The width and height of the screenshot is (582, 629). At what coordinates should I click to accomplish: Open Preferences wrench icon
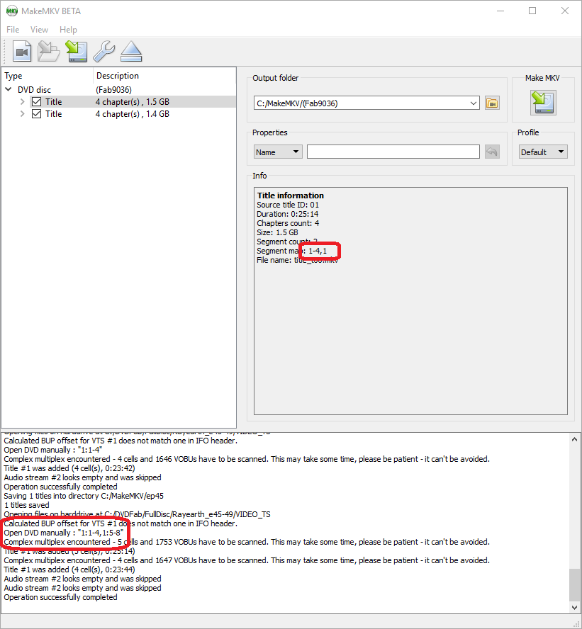(104, 51)
